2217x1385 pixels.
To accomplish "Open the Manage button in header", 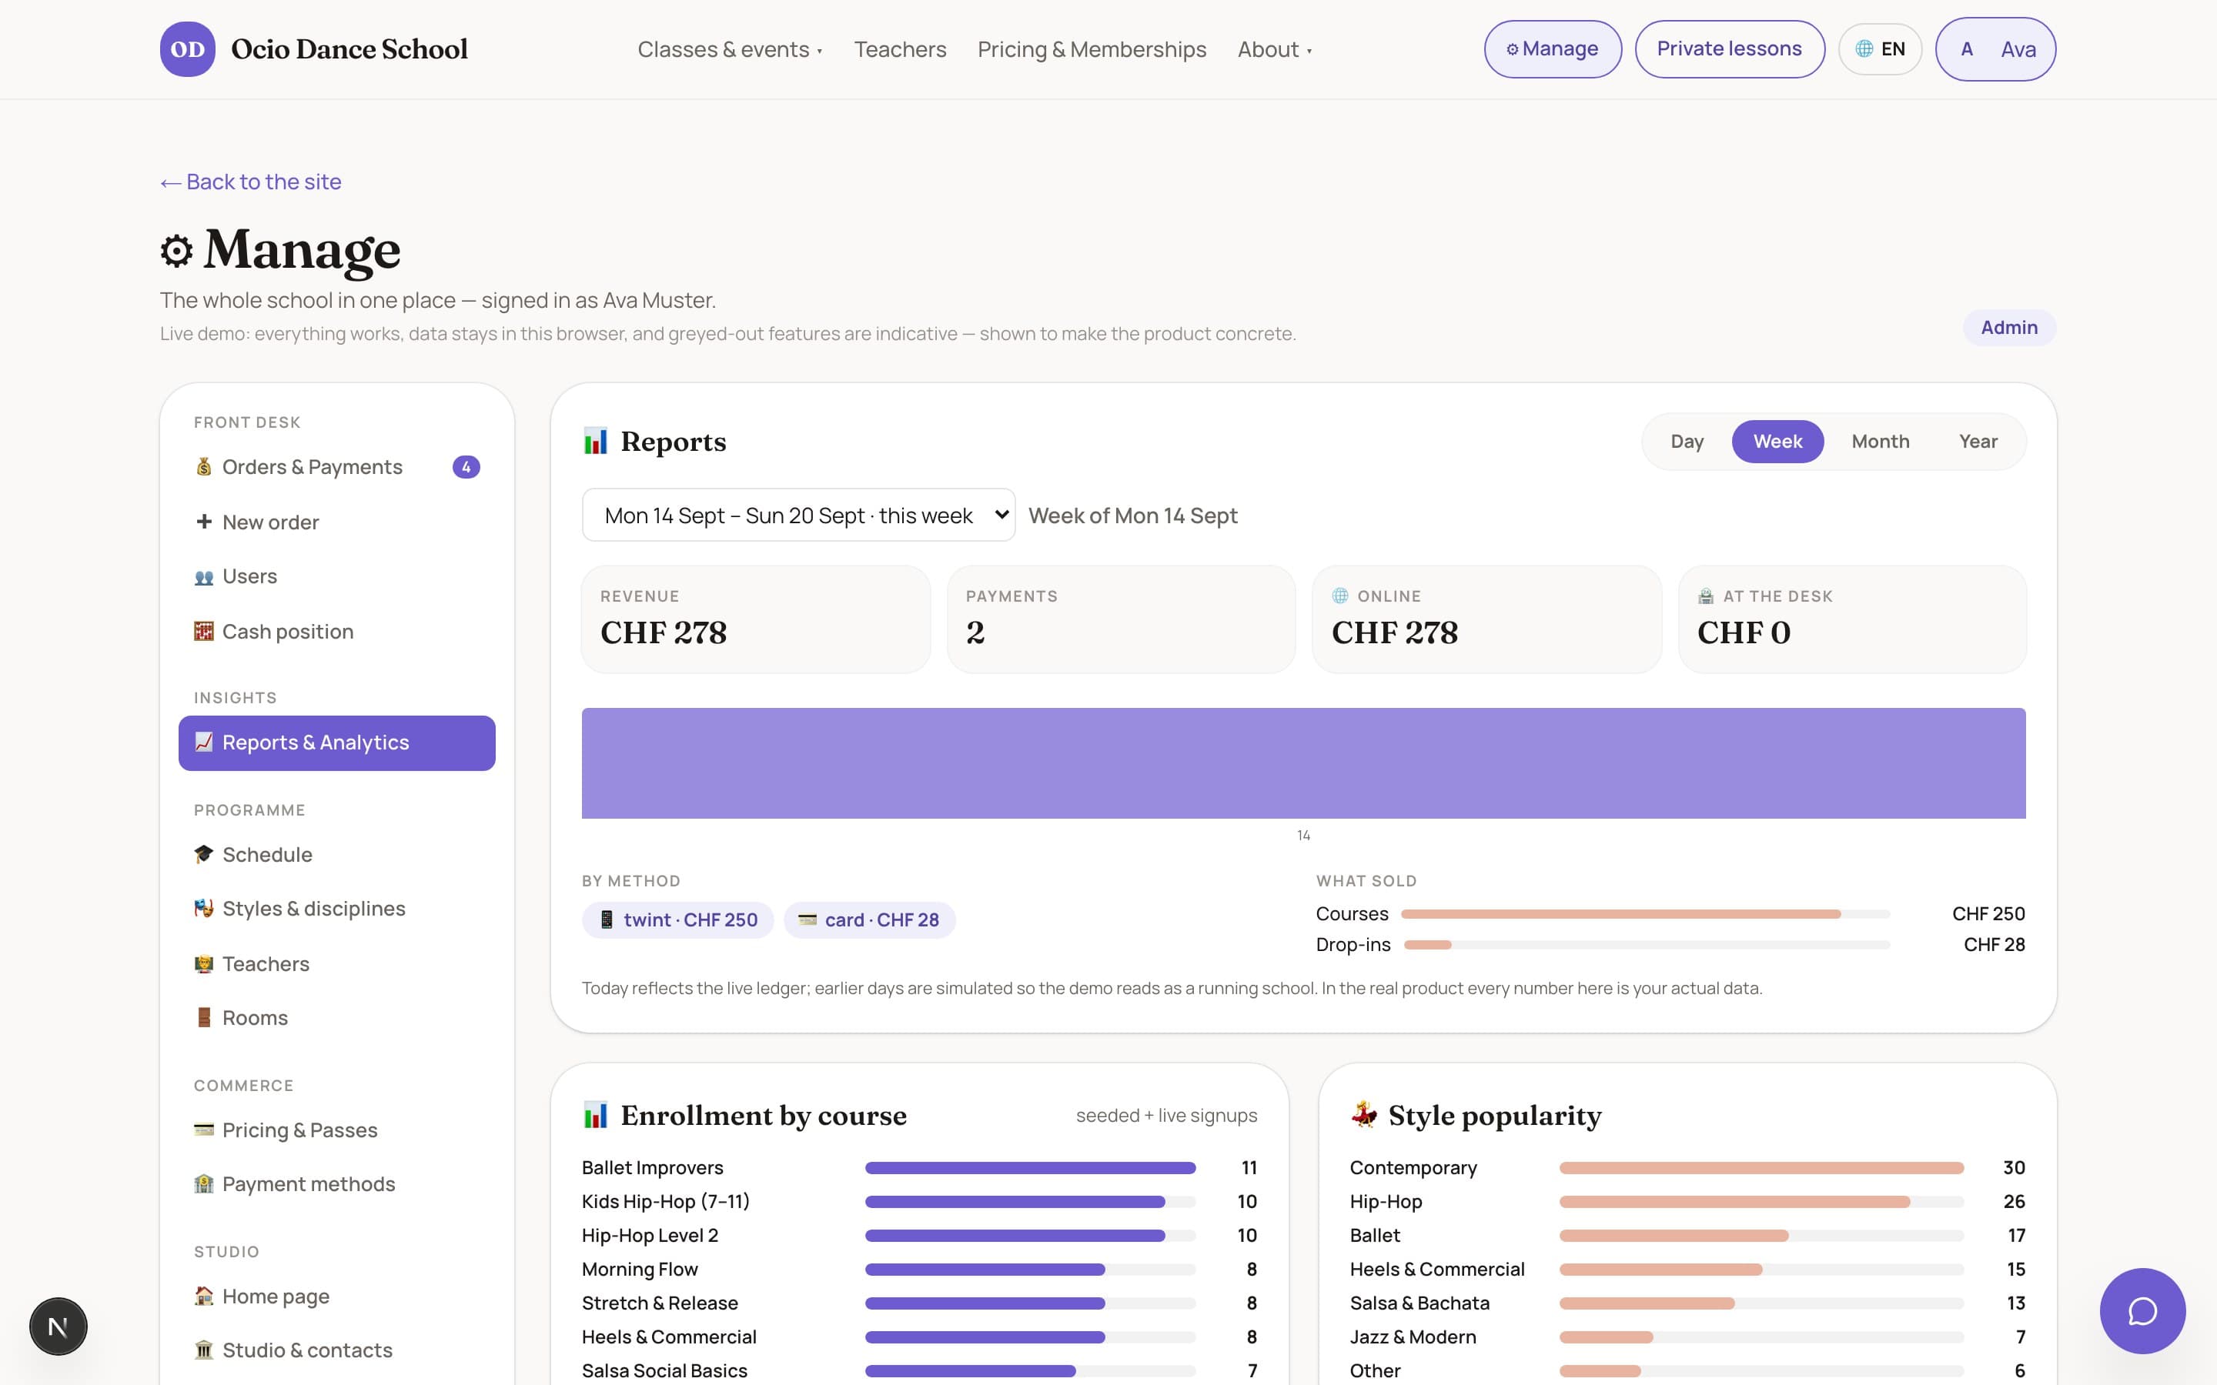I will tap(1553, 49).
